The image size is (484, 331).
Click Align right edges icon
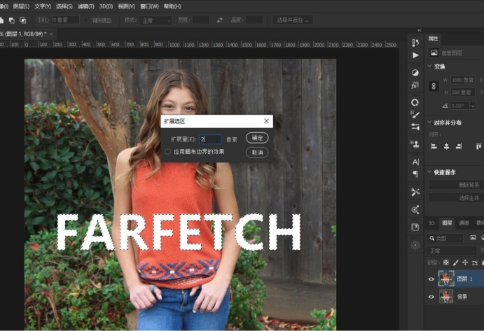coord(459,146)
